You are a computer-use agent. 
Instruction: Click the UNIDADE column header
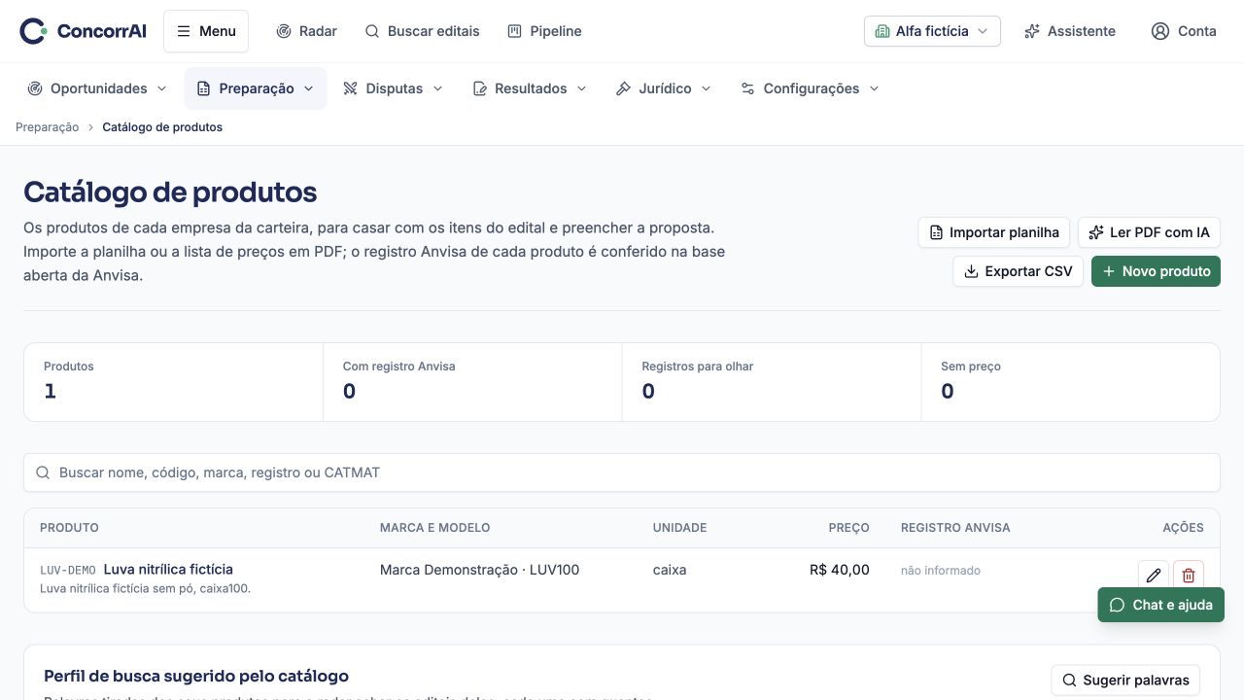coord(679,528)
